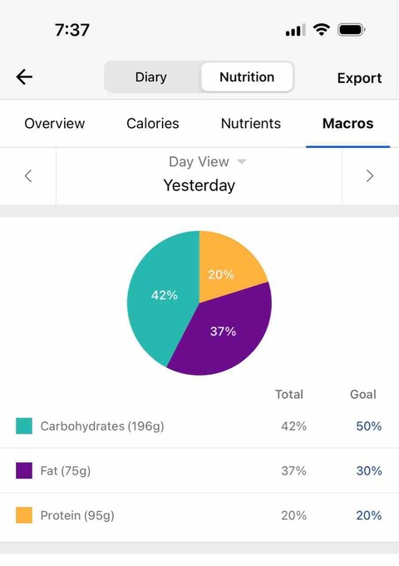
Task: Open the Day View dropdown
Action: pos(207,162)
